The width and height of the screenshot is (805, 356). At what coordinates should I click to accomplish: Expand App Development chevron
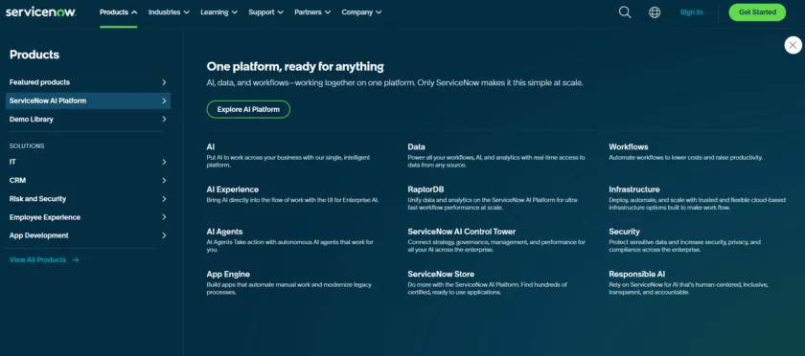coord(164,235)
